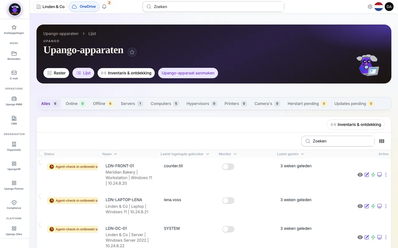The height and width of the screenshot is (248, 398).
Task: Sort by Monitor column
Action: pos(228,154)
